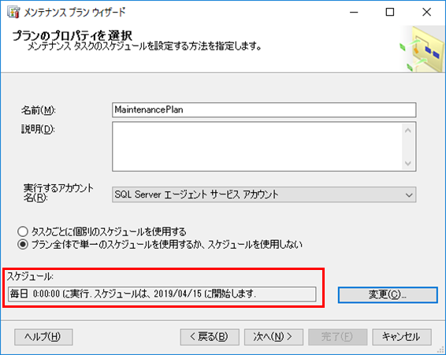Select single schedule for entire plan radio button
The height and width of the screenshot is (355, 446).
(x=23, y=245)
